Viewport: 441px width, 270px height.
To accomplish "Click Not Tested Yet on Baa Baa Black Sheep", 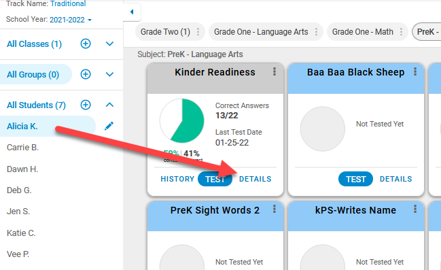I will [x=380, y=124].
